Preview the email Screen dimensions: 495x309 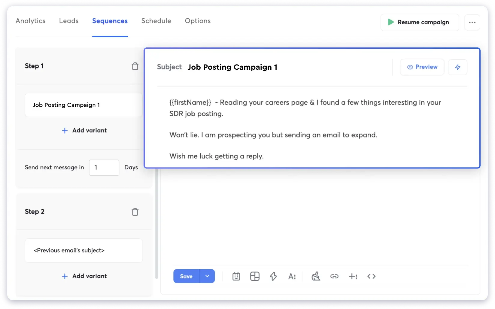pos(422,67)
